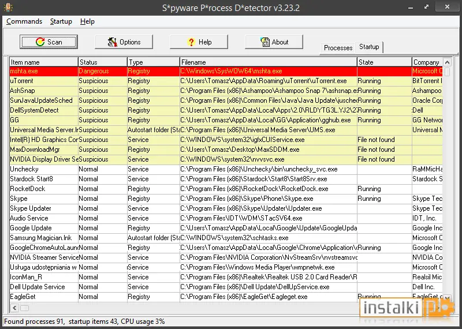The height and width of the screenshot is (329, 462).
Task: Maximize the Spyware Process Detector window
Action: pyautogui.click(x=426, y=7)
